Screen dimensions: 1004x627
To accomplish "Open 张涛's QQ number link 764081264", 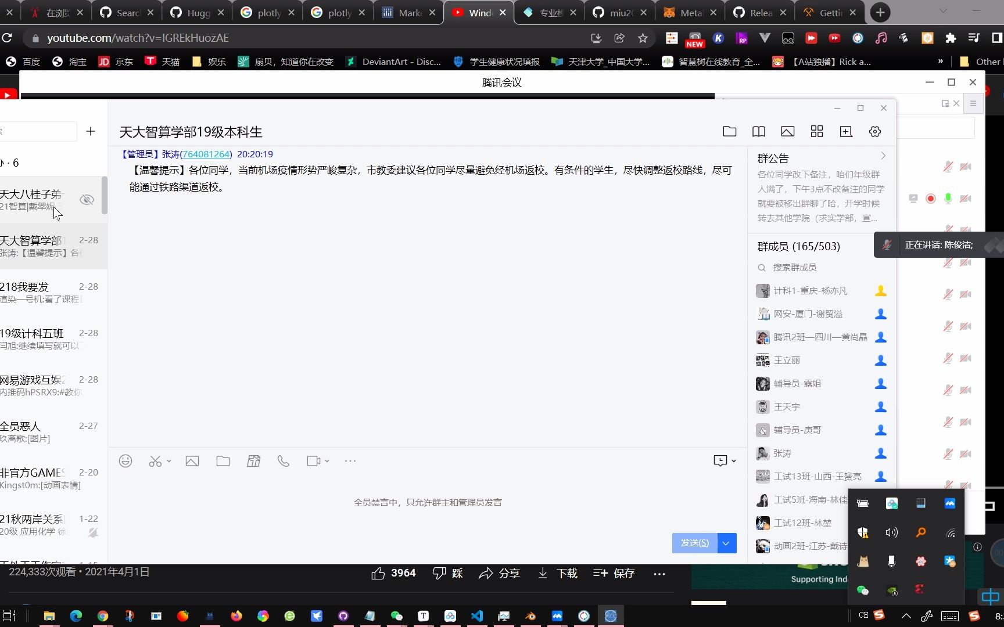I will click(205, 154).
